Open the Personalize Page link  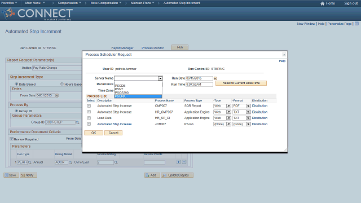[340, 24]
